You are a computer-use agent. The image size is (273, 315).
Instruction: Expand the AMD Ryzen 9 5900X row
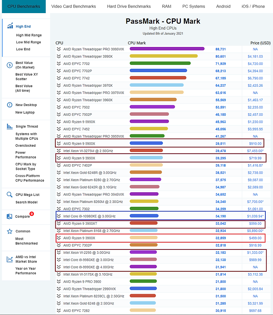click(x=59, y=143)
